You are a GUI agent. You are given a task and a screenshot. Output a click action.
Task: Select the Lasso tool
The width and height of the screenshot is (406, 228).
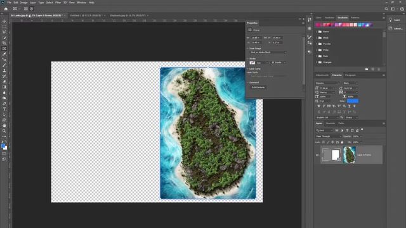coord(4,32)
